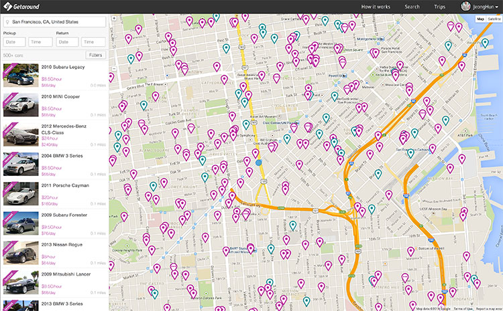503x311 pixels.
Task: Zoom out with the map minus button
Action: pos(114,68)
